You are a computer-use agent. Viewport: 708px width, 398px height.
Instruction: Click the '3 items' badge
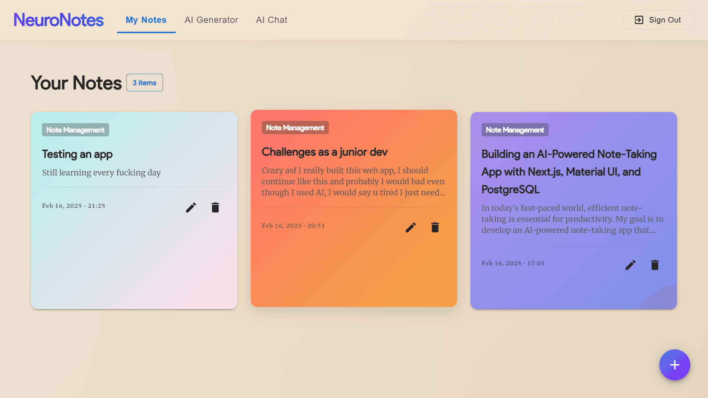point(145,83)
